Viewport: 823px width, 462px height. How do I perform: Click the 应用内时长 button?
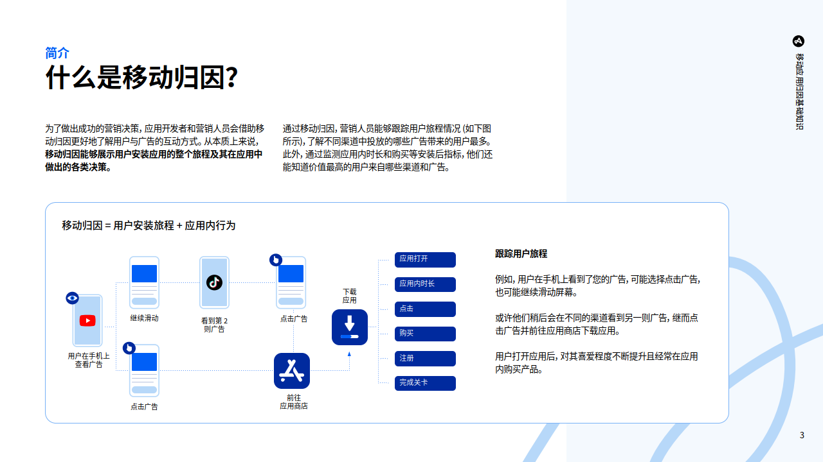click(x=425, y=284)
